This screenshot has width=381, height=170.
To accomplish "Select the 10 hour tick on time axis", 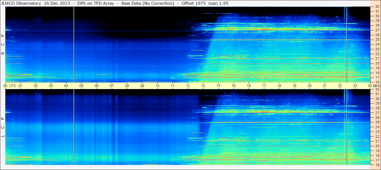I will pos(157,86).
